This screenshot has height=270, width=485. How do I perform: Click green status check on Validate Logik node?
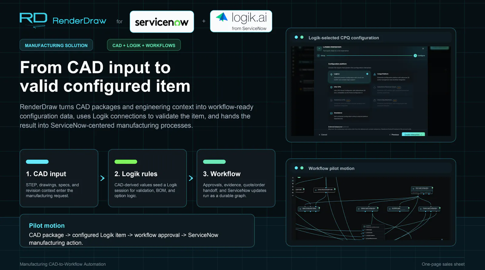(x=377, y=208)
